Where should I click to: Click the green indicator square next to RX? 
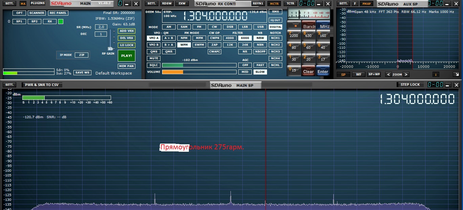tap(61, 21)
